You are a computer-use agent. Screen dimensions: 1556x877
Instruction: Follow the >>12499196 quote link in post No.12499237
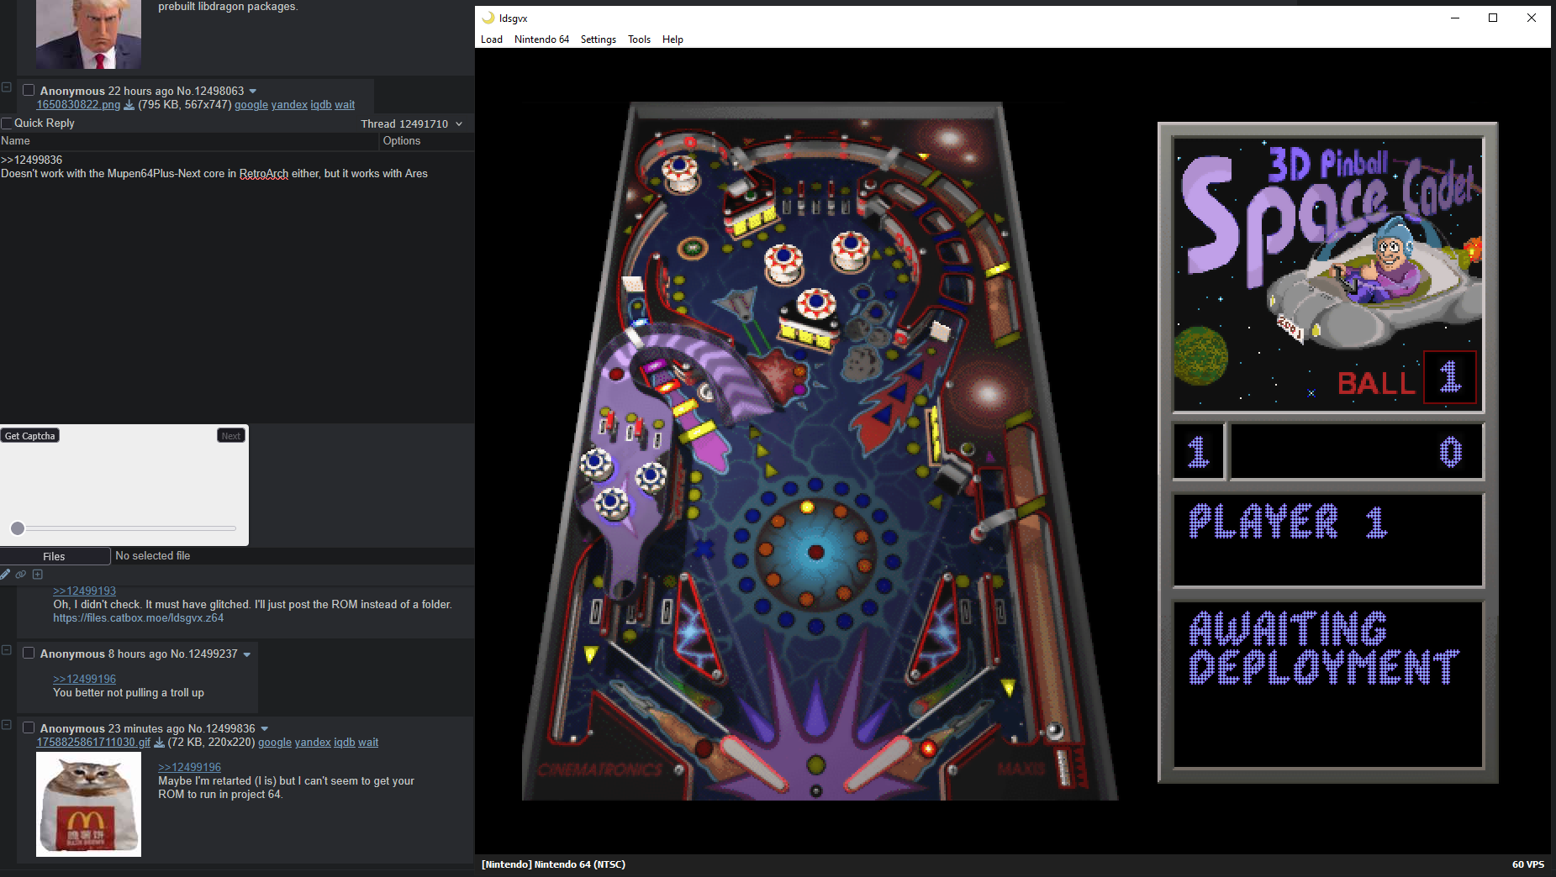(85, 680)
